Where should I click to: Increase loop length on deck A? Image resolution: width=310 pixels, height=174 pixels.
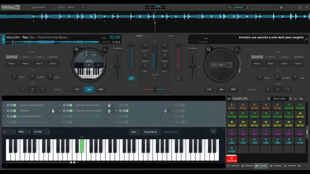tap(43, 89)
